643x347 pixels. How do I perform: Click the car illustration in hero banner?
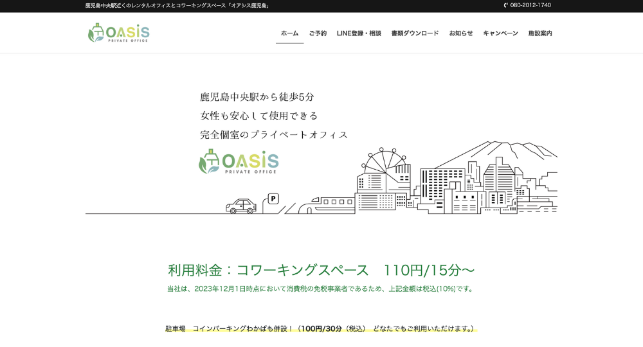click(x=241, y=206)
